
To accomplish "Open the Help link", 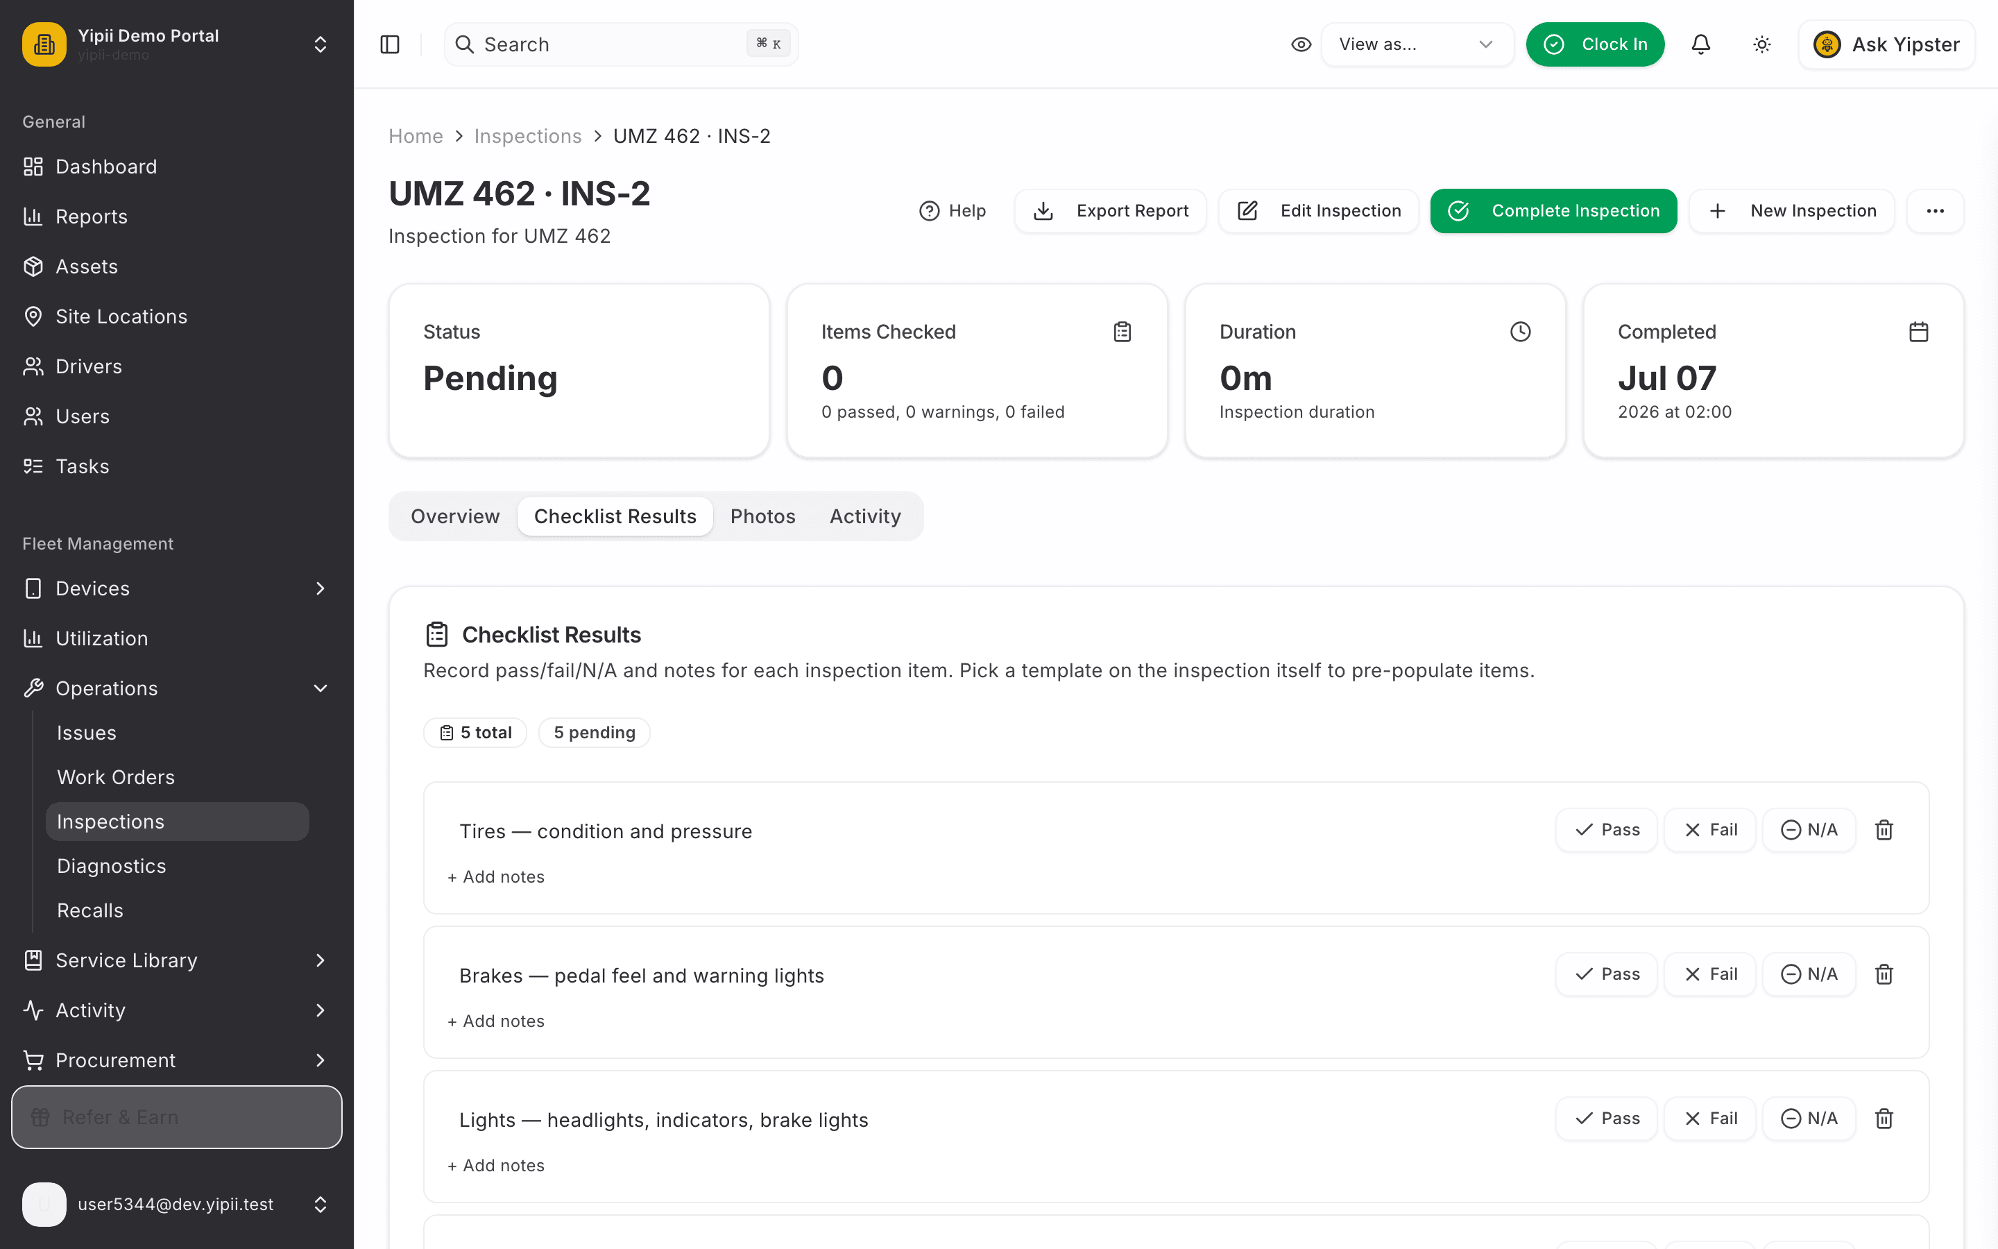I will pos(952,211).
